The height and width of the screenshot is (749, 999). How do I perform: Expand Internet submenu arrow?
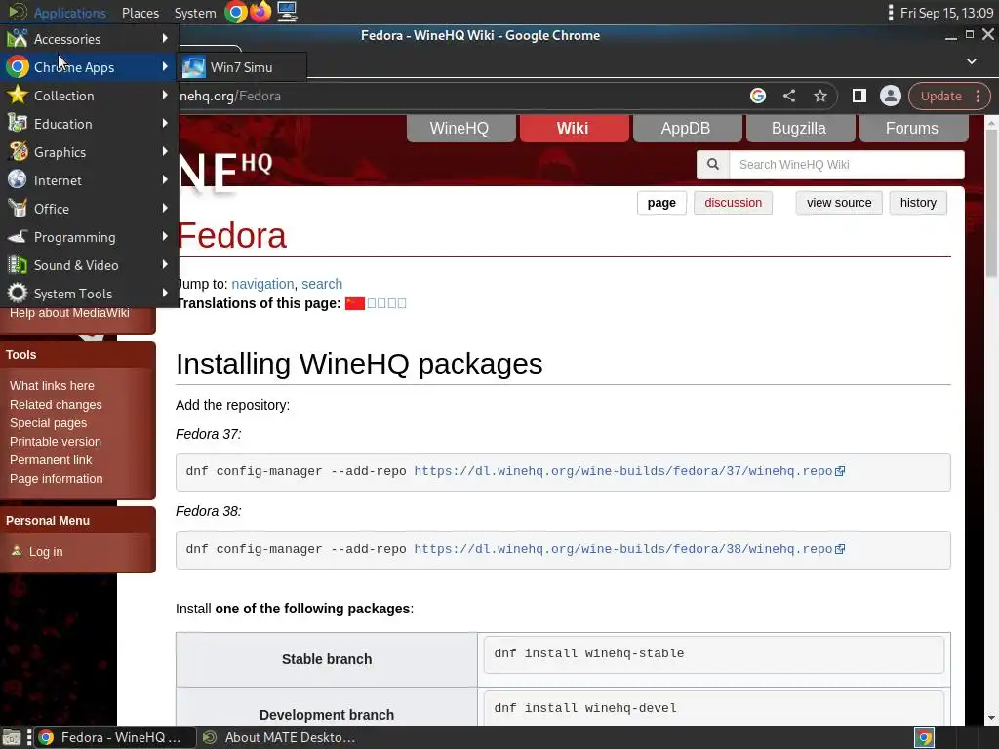tap(165, 179)
